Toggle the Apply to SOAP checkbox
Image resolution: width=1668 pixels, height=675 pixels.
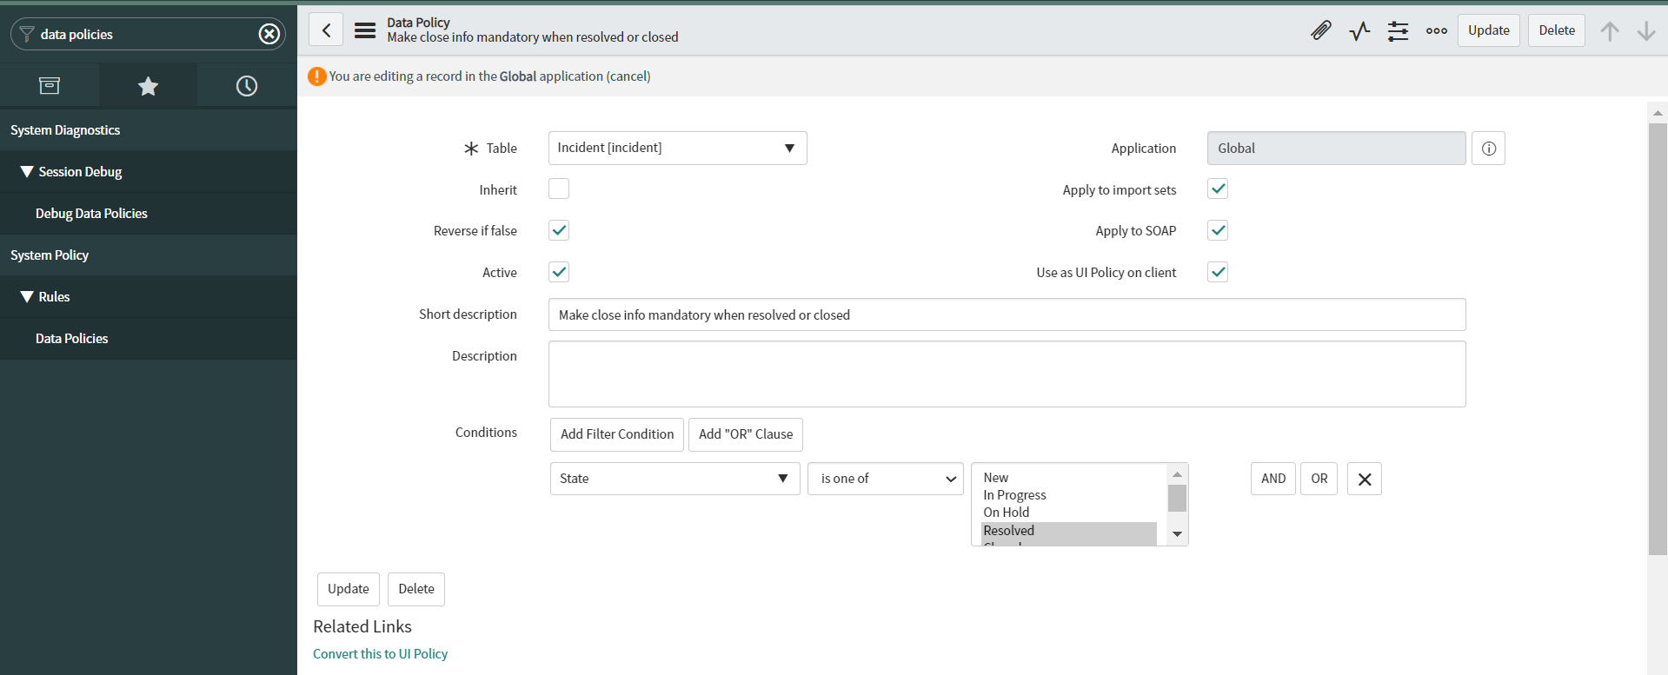[x=1218, y=230]
